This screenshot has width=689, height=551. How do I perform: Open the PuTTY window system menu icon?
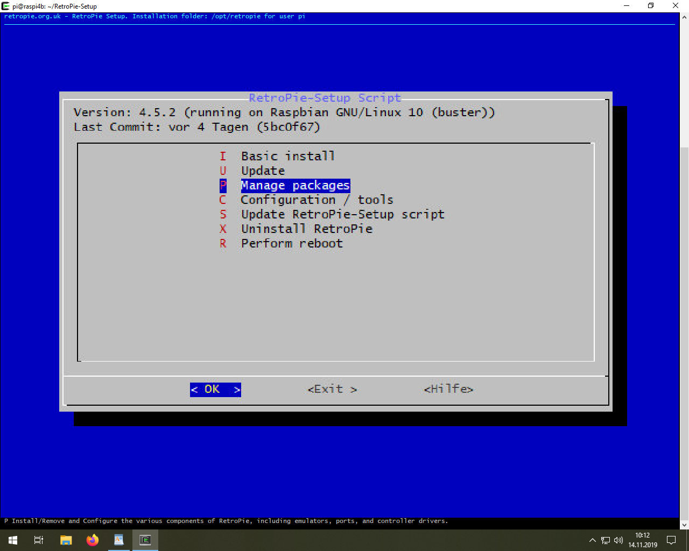point(6,6)
